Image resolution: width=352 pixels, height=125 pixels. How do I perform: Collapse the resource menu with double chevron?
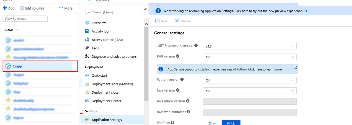click(x=146, y=9)
